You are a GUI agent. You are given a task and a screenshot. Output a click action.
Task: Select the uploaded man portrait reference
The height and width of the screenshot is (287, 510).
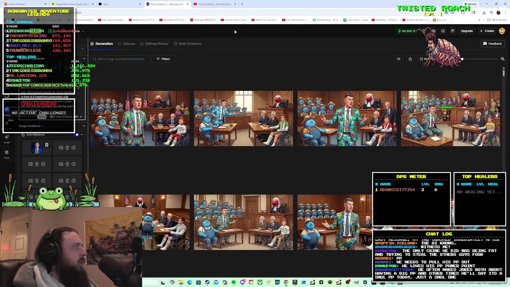(x=37, y=148)
